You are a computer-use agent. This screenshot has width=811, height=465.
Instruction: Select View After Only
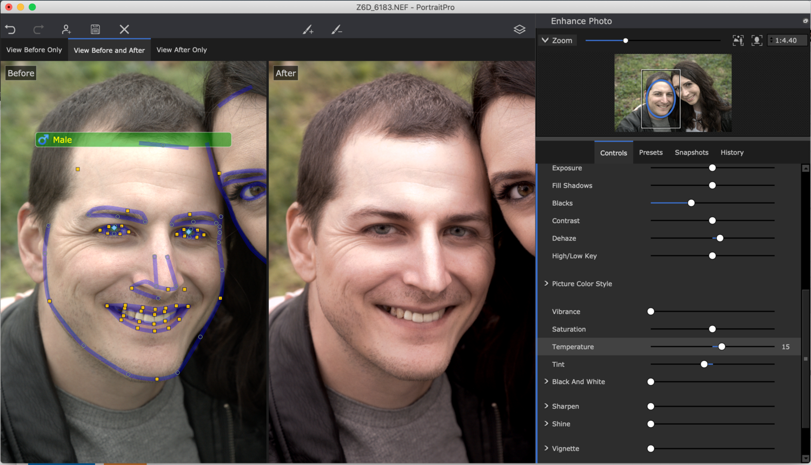click(182, 50)
